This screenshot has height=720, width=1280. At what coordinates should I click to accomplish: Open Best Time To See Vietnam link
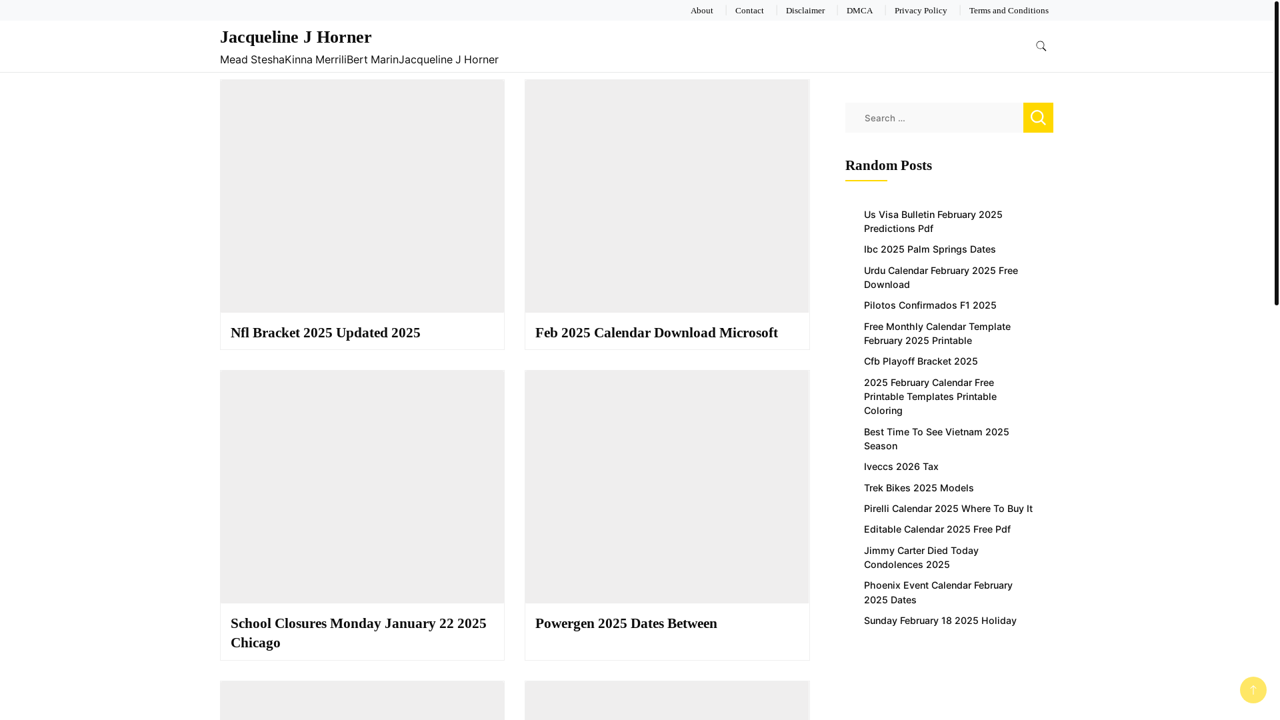coord(936,439)
